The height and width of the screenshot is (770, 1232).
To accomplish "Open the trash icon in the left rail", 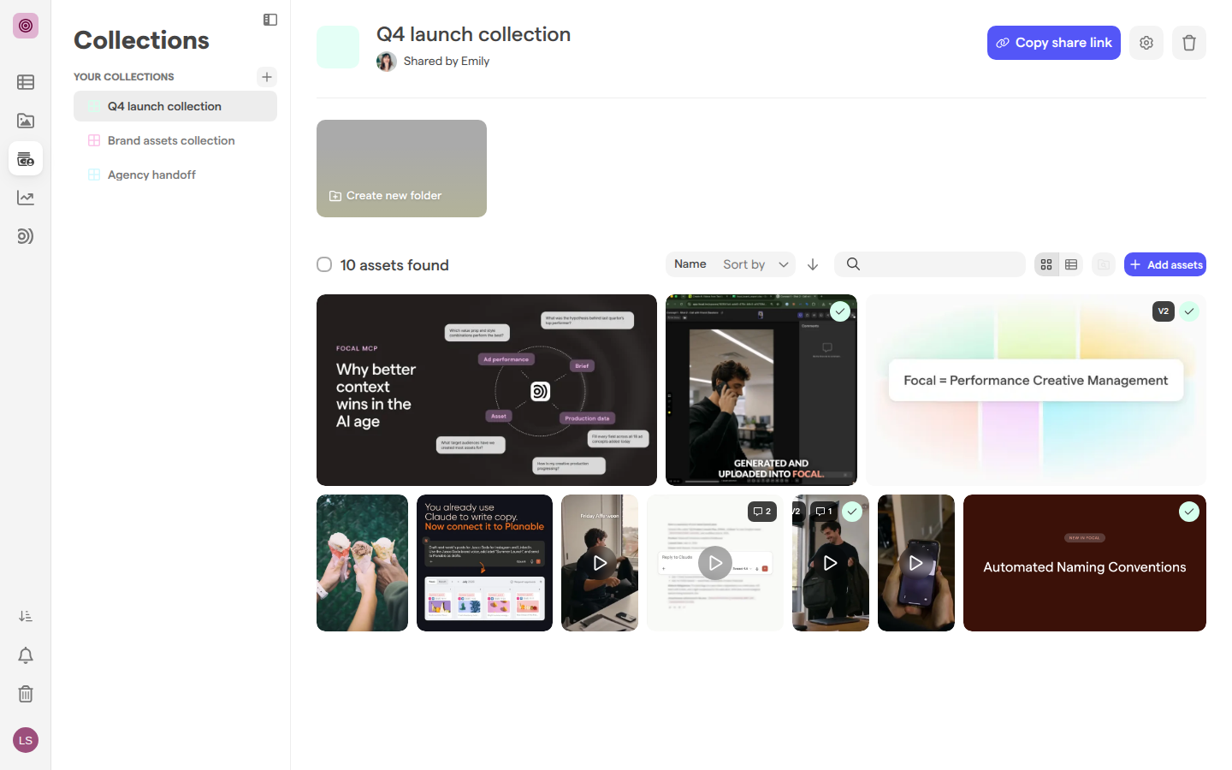I will [x=26, y=694].
